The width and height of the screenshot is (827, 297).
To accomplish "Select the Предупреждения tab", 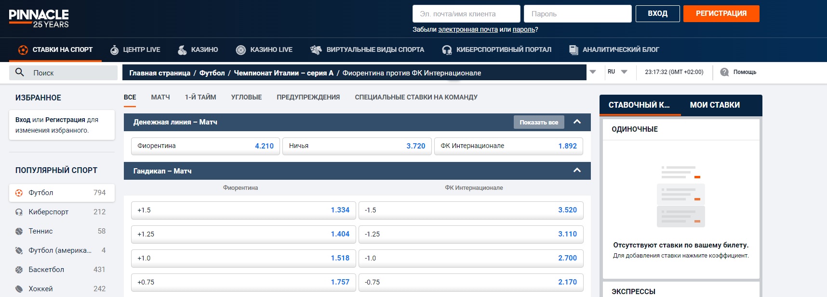I will click(308, 97).
